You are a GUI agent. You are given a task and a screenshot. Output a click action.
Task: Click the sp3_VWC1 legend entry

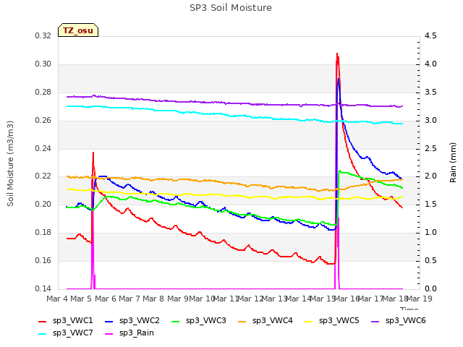[66, 321]
